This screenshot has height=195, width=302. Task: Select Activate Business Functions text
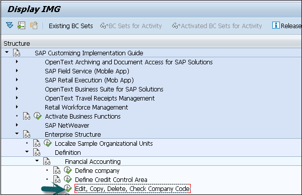pyautogui.click(x=83, y=116)
